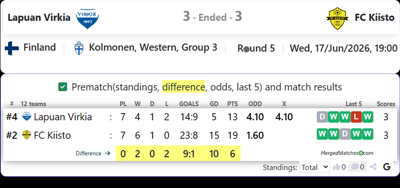Click small FC Kiisto logo in standings row

(26, 135)
